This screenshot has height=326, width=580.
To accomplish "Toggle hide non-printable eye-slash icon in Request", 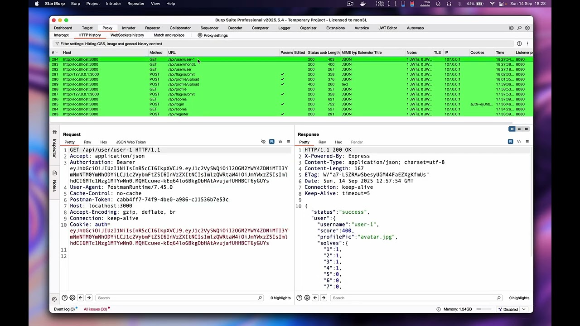I will pos(263,142).
